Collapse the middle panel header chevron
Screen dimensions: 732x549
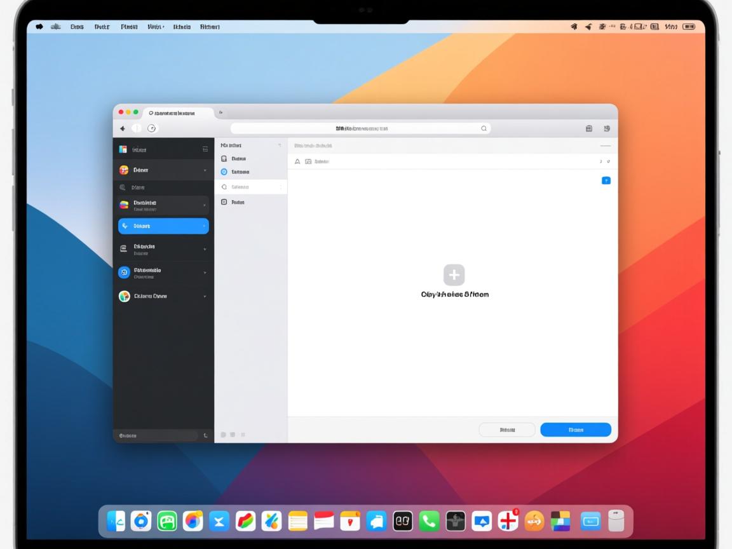(279, 146)
